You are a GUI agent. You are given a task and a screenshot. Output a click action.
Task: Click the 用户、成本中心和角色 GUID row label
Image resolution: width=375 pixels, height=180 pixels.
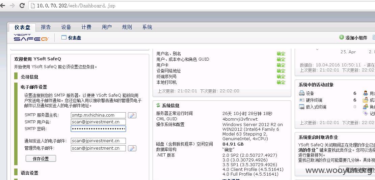183,59
